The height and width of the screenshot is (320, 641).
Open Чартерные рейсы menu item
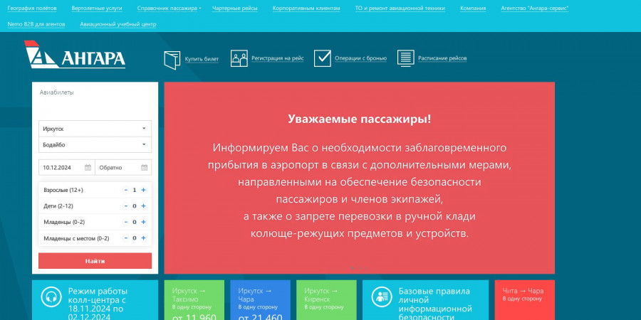(x=234, y=8)
